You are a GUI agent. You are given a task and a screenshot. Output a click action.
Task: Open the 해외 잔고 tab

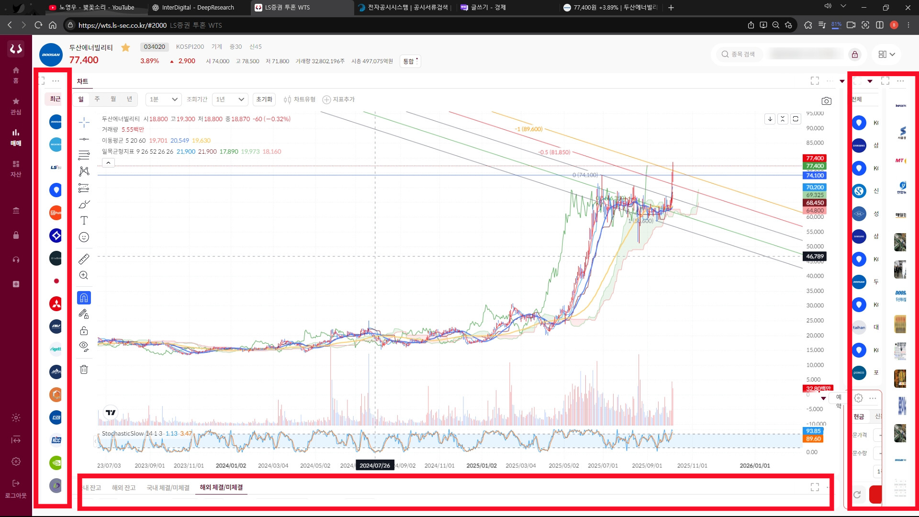(x=123, y=487)
